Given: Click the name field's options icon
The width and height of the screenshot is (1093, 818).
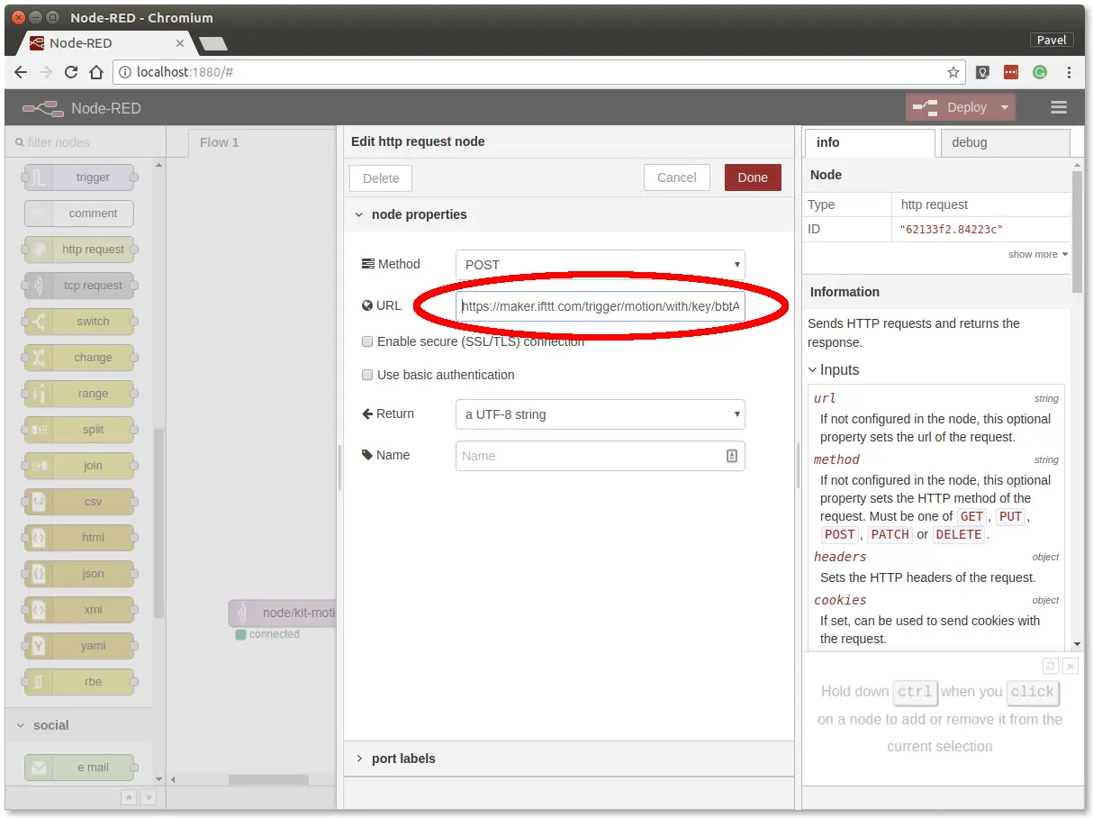Looking at the screenshot, I should [x=732, y=456].
